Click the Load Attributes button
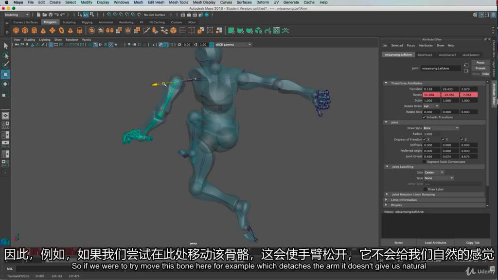This screenshot has width=498, height=280. click(435, 243)
